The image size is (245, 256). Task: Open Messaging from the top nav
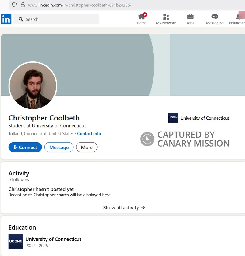pyautogui.click(x=215, y=19)
